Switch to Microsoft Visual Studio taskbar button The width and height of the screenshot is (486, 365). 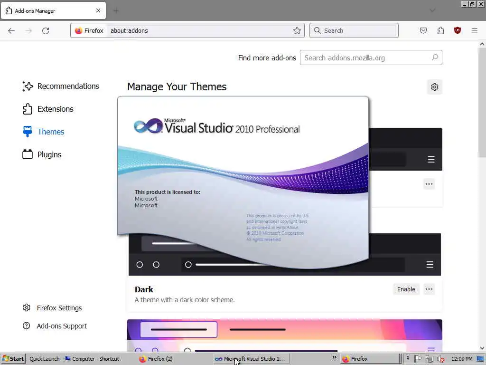click(x=251, y=359)
